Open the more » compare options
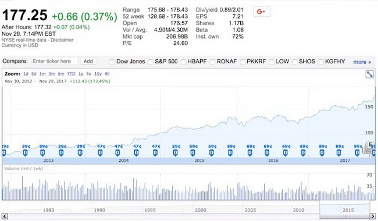Viewport: 378px width, 221px height. click(362, 62)
